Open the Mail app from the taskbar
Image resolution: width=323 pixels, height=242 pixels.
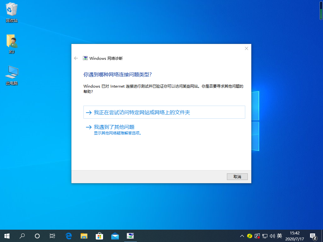[115, 236]
